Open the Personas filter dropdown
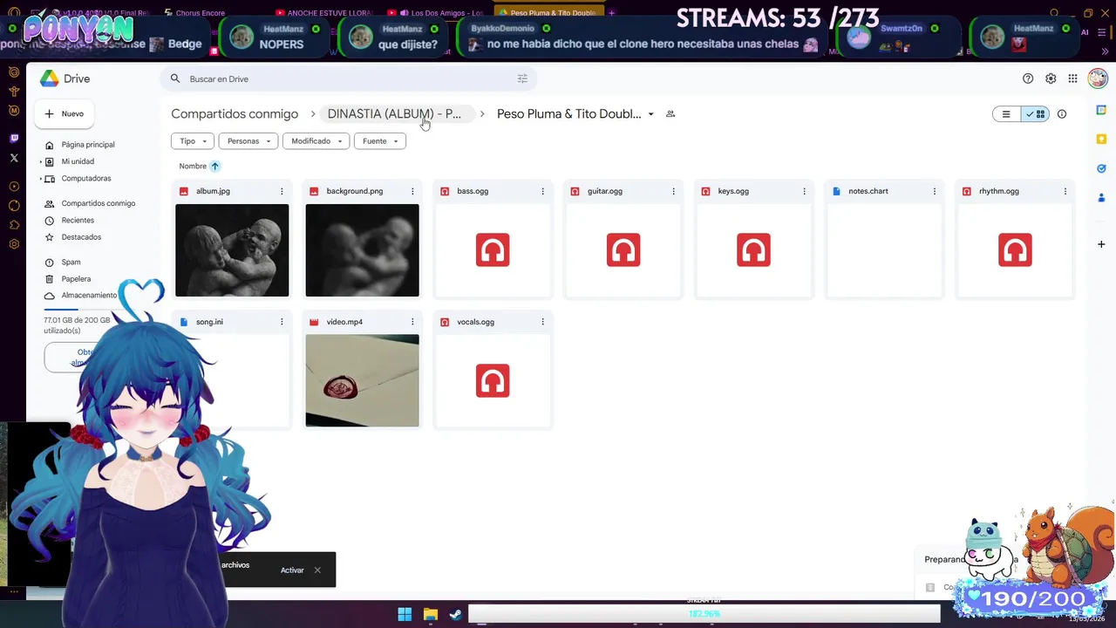 click(x=248, y=141)
